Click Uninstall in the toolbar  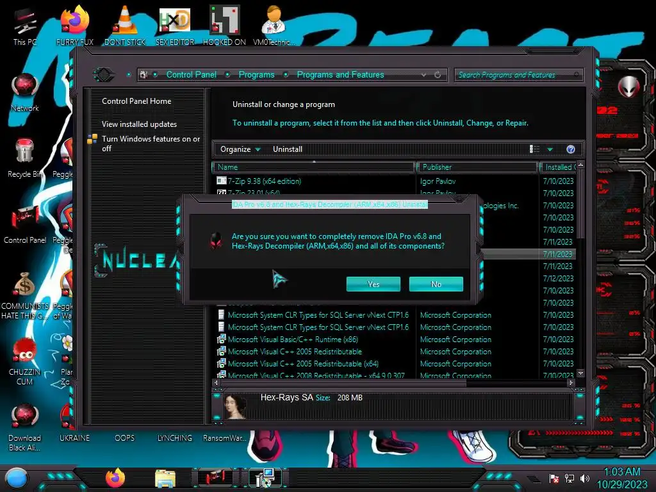[288, 149]
